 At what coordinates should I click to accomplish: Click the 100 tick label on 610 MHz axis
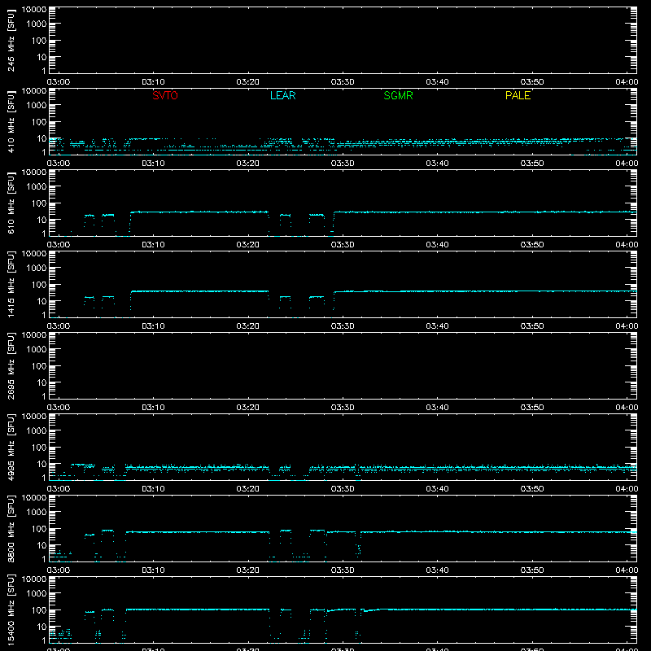[x=39, y=203]
